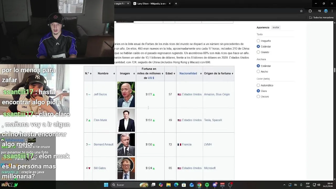Switch to Google Chrome in taskbar
Viewport: 336px width, 189px height.
[199, 185]
